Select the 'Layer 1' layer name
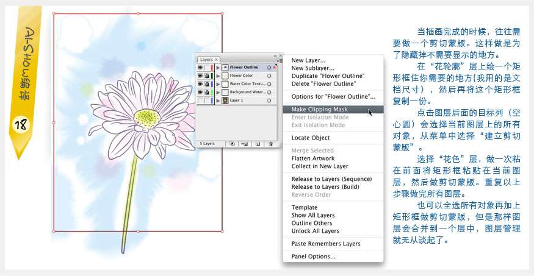The height and width of the screenshot is (276, 534). point(236,101)
